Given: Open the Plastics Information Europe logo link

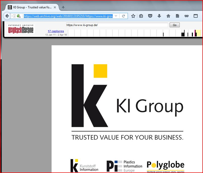Looking at the screenshot, I should click(x=124, y=166).
